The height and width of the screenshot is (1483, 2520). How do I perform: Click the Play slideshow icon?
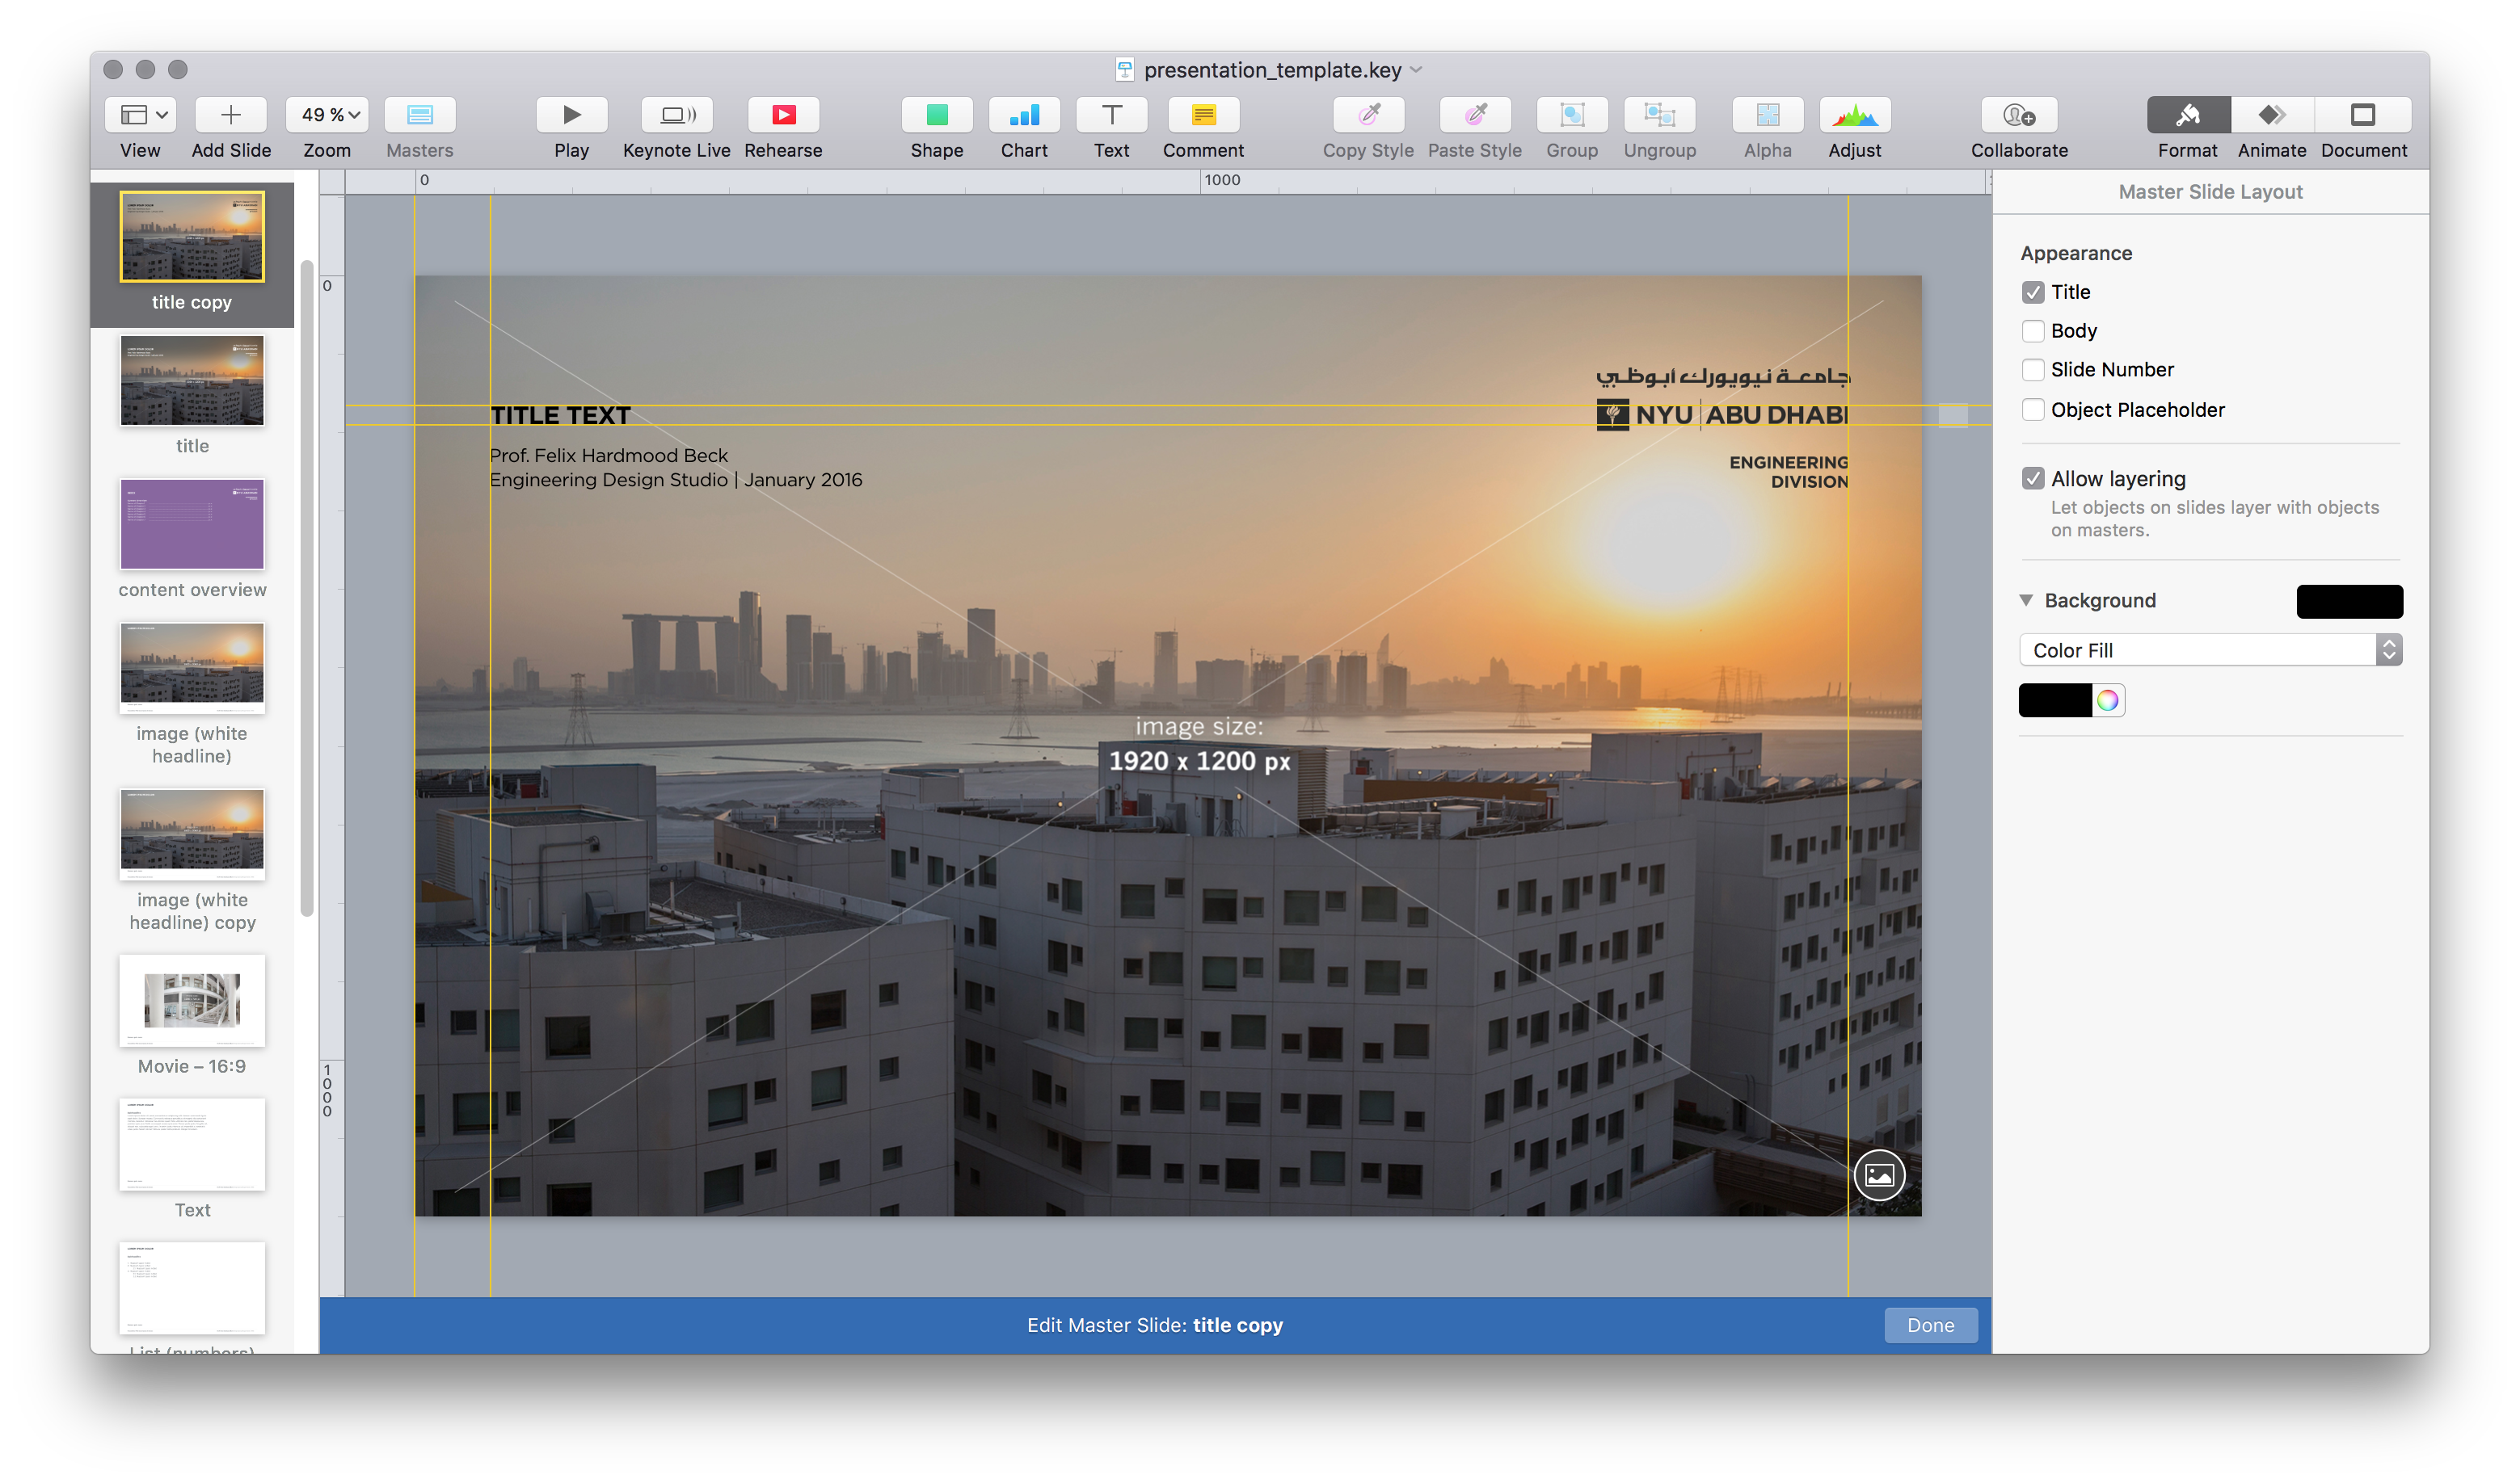coord(571,115)
